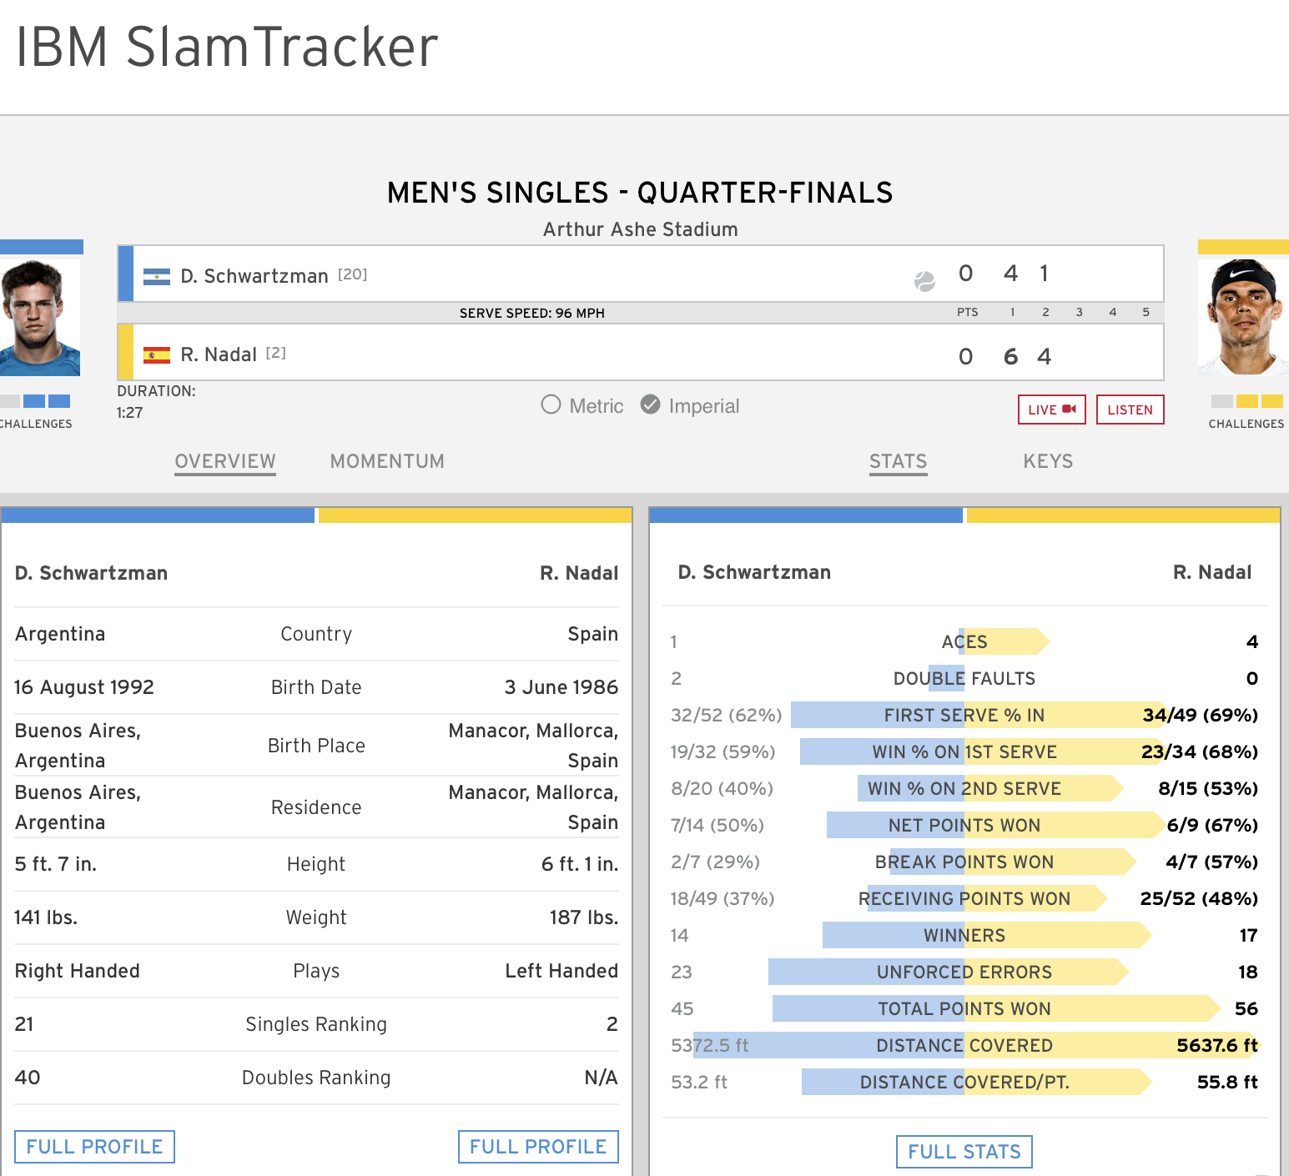
Task: Switch to the KEYS tab
Action: pos(1048,461)
